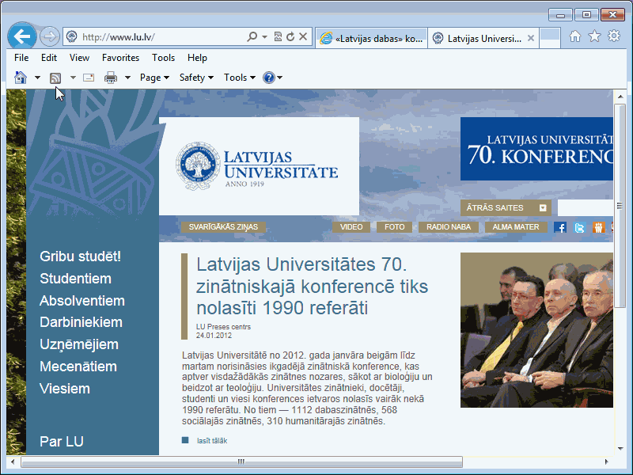Open the View menu
633x475 pixels.
(79, 58)
